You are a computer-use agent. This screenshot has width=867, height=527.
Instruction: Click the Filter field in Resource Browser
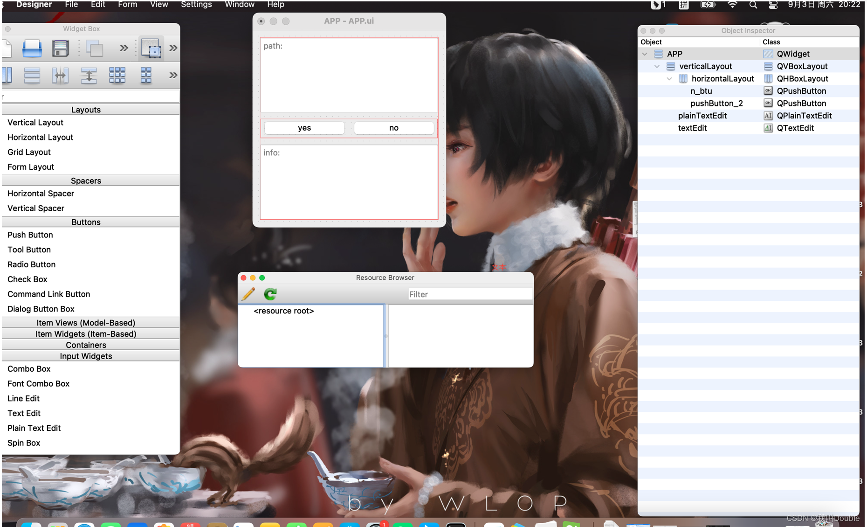click(470, 294)
